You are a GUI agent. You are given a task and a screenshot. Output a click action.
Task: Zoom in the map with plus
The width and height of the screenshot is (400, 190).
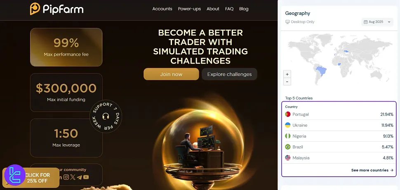(x=287, y=74)
